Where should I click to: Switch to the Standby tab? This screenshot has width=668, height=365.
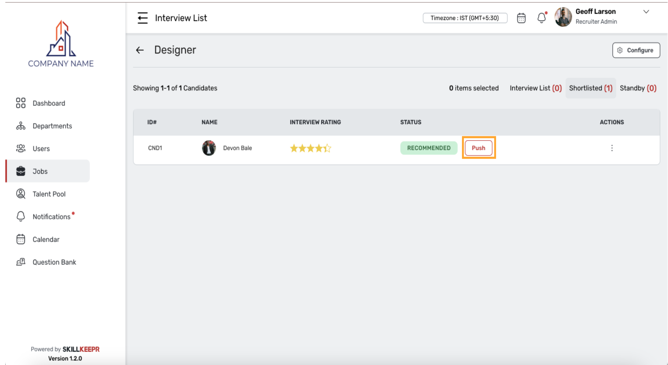coord(638,88)
